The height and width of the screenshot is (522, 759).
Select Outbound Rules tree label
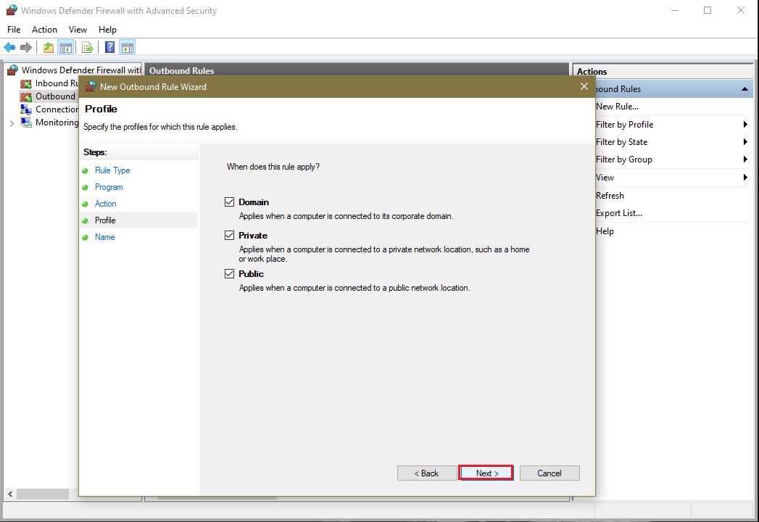point(56,96)
